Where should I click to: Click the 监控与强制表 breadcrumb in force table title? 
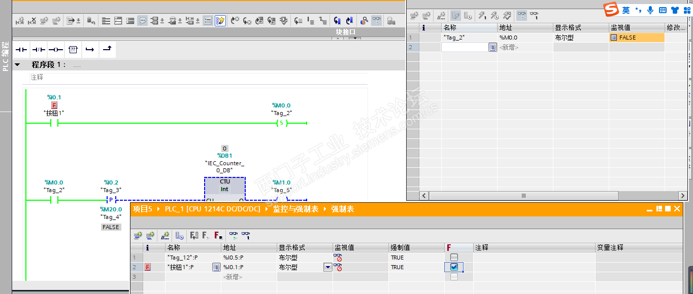point(295,209)
